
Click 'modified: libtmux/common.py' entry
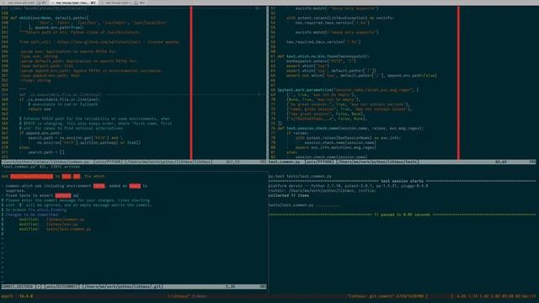[51, 220]
